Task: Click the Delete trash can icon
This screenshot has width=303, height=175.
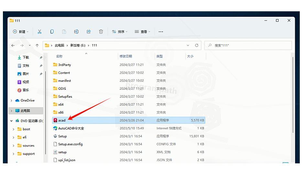Action: coord(101,31)
